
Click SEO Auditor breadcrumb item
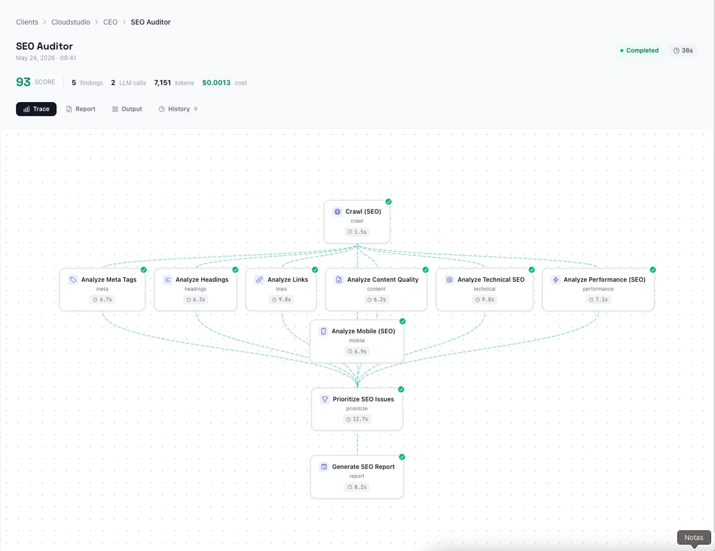[x=151, y=22]
